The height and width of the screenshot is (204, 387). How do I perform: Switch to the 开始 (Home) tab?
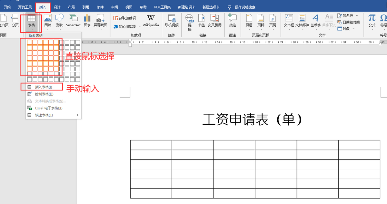(7, 7)
